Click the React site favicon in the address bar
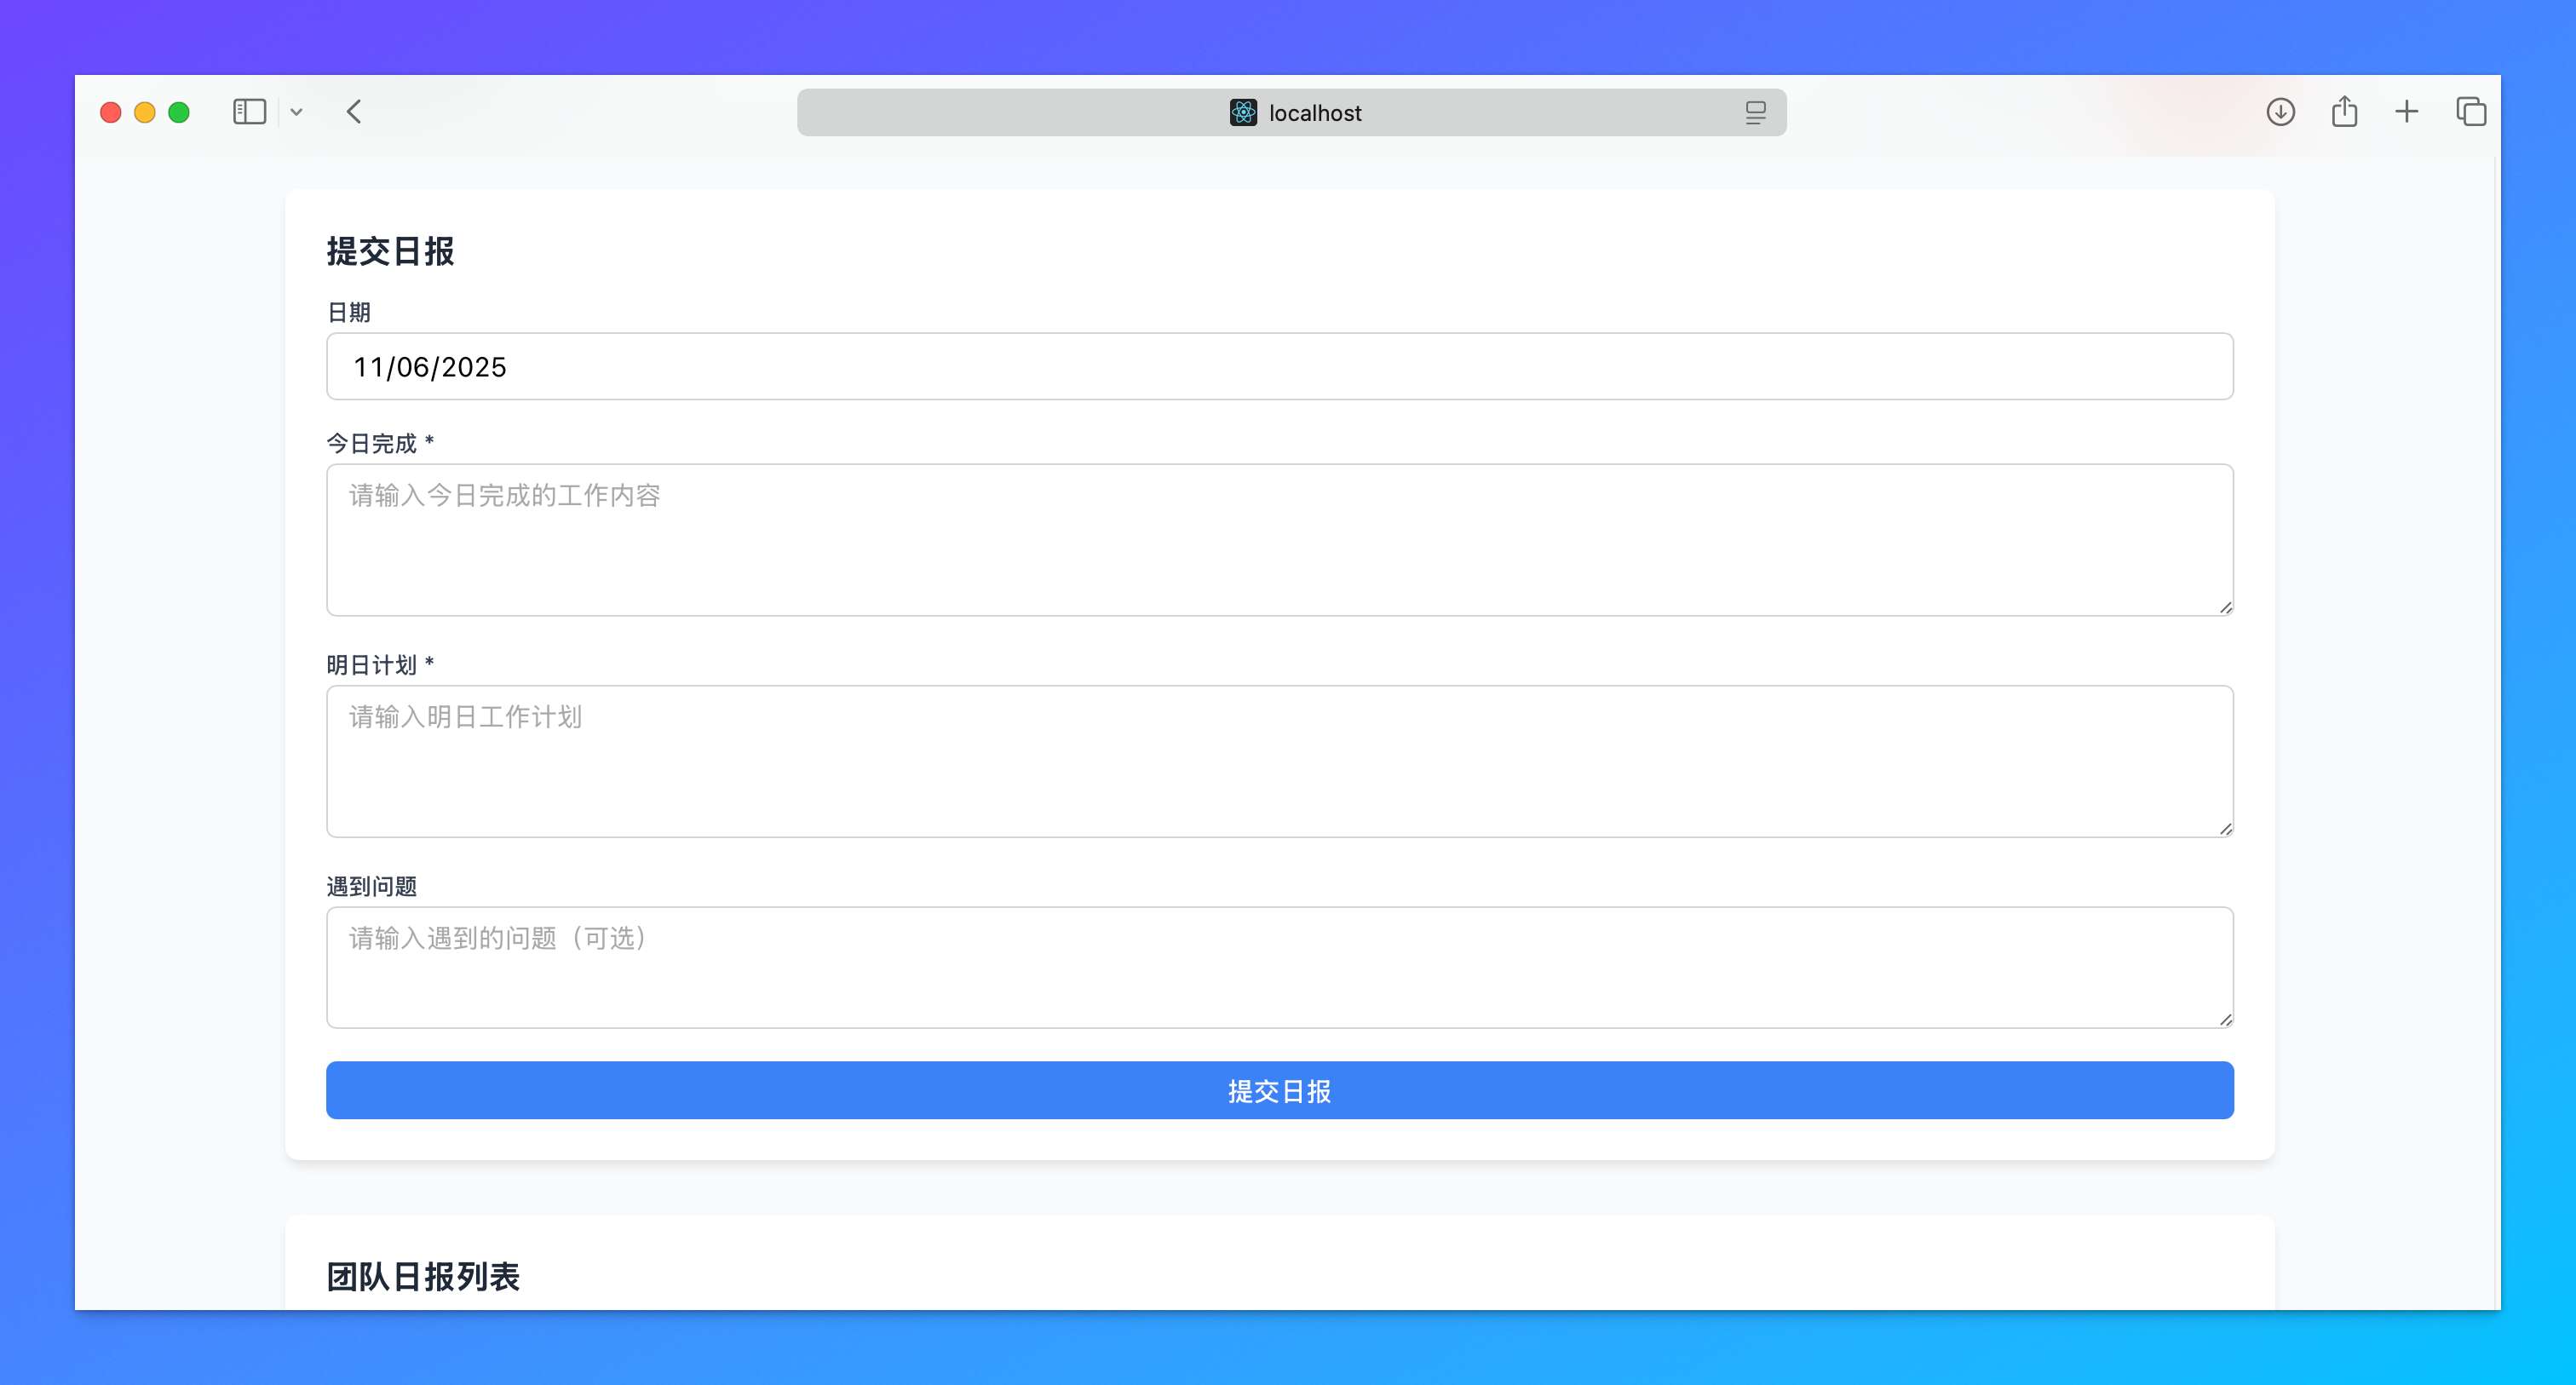This screenshot has width=2576, height=1385. tap(1243, 113)
